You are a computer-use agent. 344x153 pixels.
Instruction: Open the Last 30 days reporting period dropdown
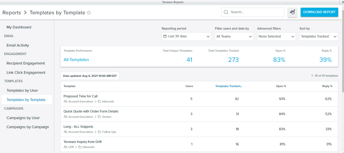click(186, 37)
